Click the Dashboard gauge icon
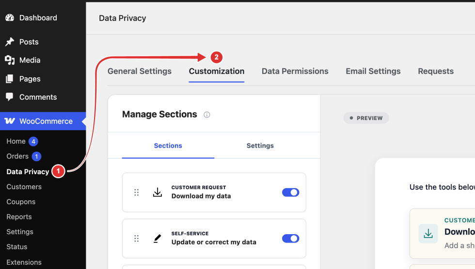This screenshot has height=269, width=475. pyautogui.click(x=10, y=18)
